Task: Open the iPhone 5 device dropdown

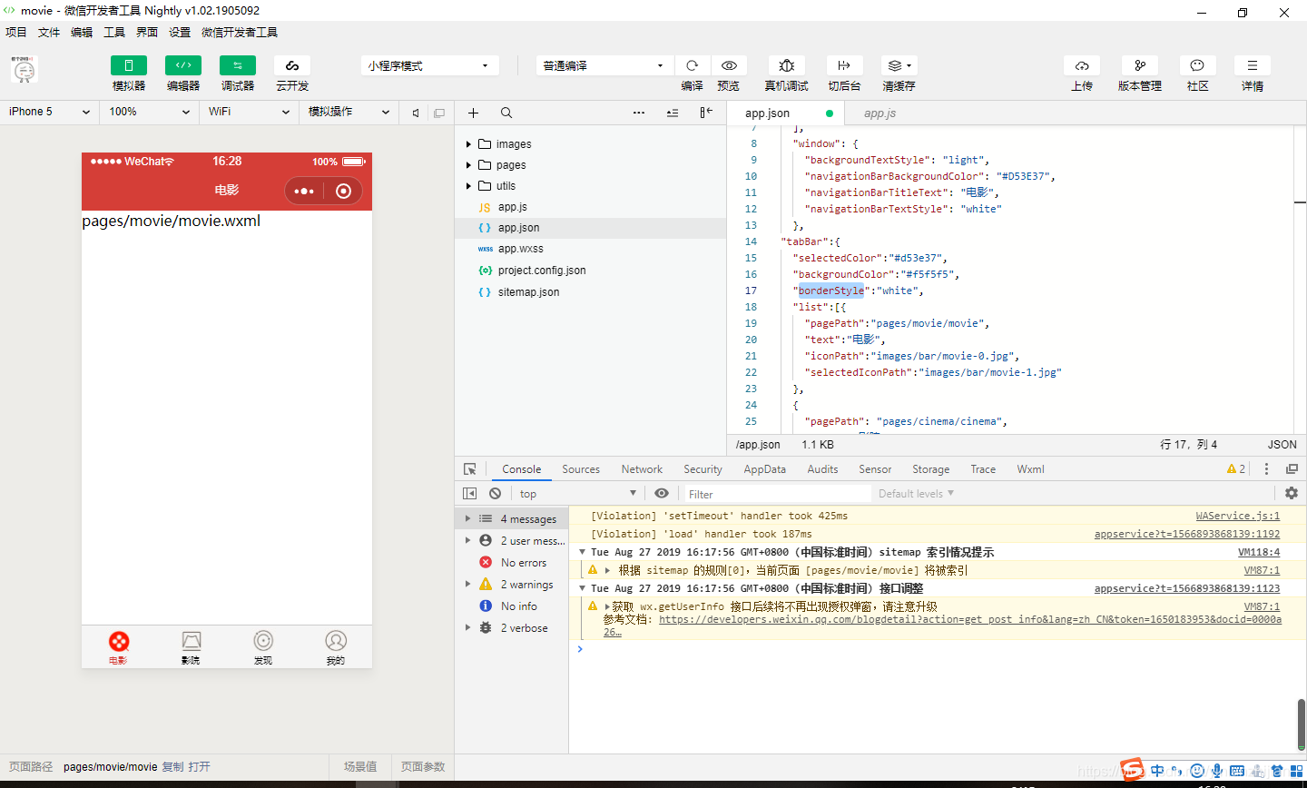Action: pos(50,112)
